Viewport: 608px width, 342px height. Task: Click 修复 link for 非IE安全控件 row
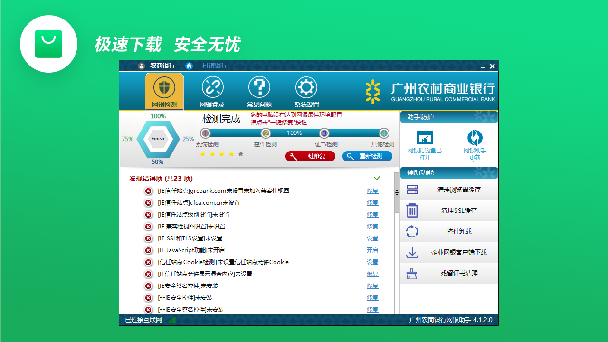(x=372, y=298)
